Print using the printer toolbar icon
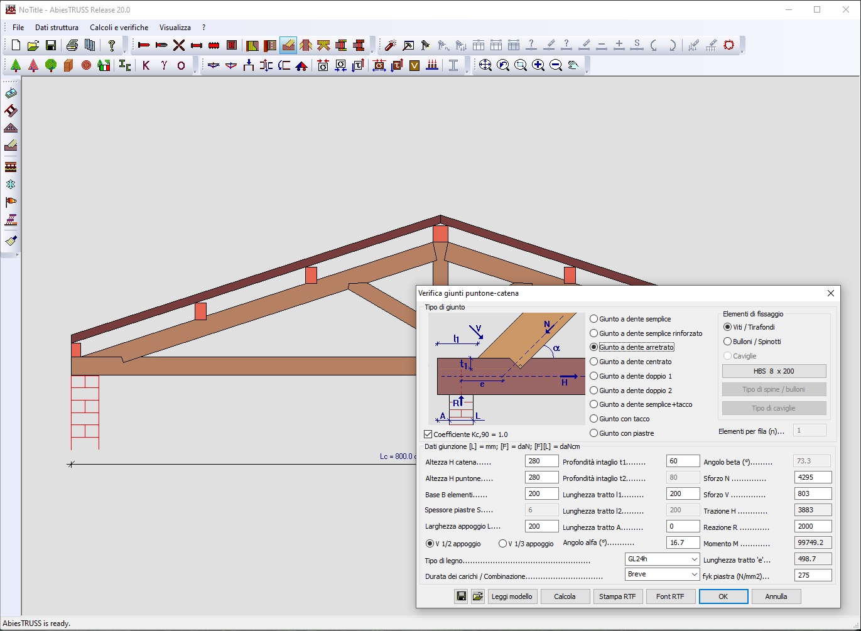This screenshot has height=631, width=861. pyautogui.click(x=72, y=45)
